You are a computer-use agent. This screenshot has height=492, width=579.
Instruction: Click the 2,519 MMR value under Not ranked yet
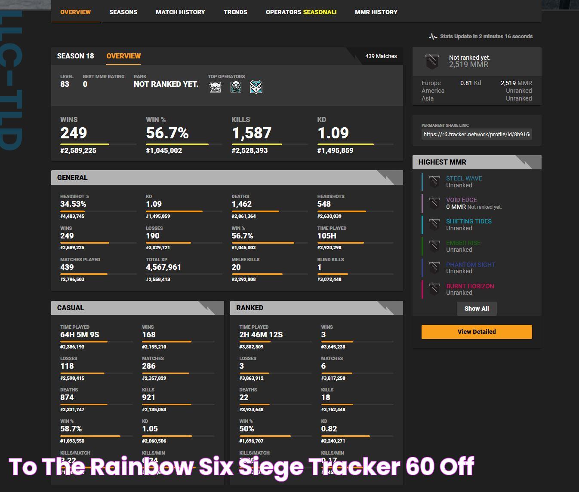coord(468,64)
